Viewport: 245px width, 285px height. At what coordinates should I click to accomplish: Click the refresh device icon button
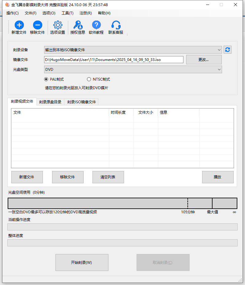coord(228,50)
